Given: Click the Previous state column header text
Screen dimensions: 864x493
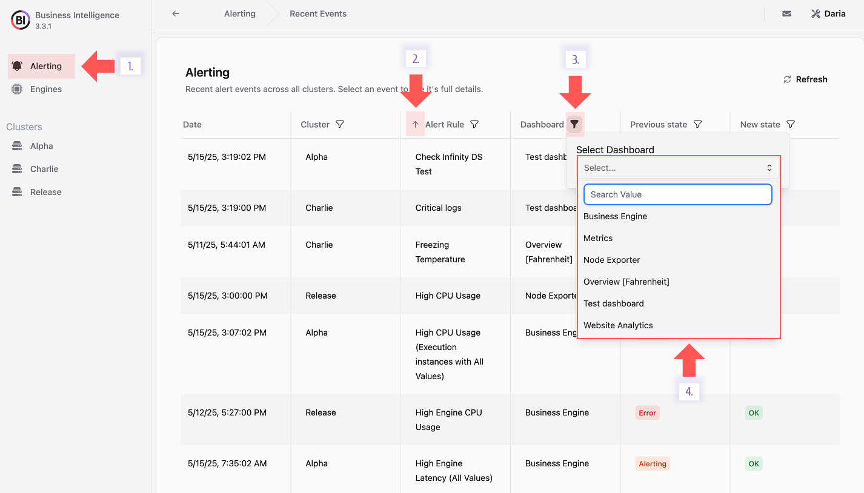Looking at the screenshot, I should pos(659,124).
